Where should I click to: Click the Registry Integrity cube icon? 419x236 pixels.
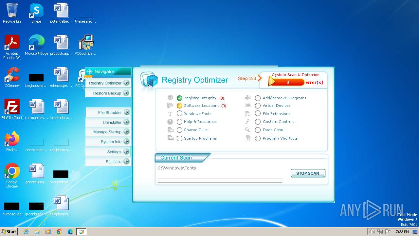170,98
